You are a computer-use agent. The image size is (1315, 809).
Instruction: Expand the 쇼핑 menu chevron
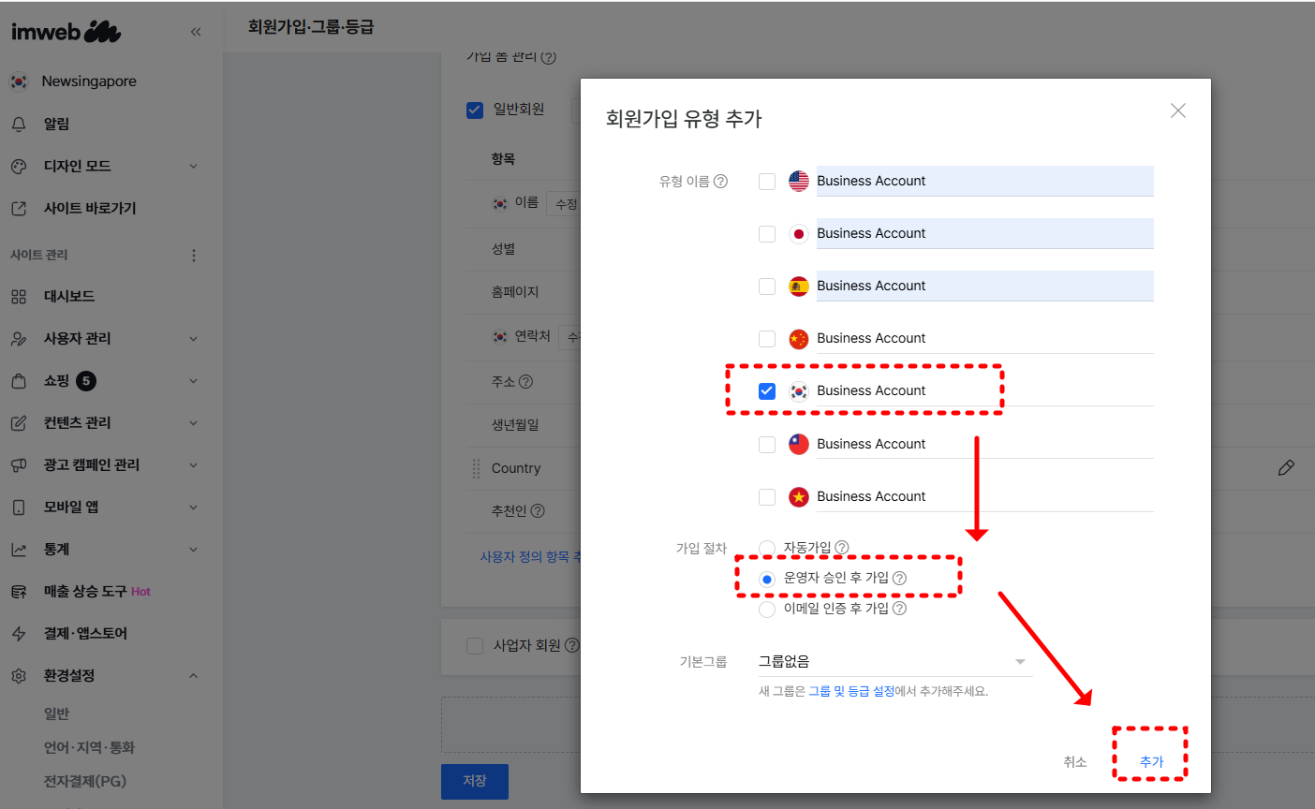tap(194, 380)
